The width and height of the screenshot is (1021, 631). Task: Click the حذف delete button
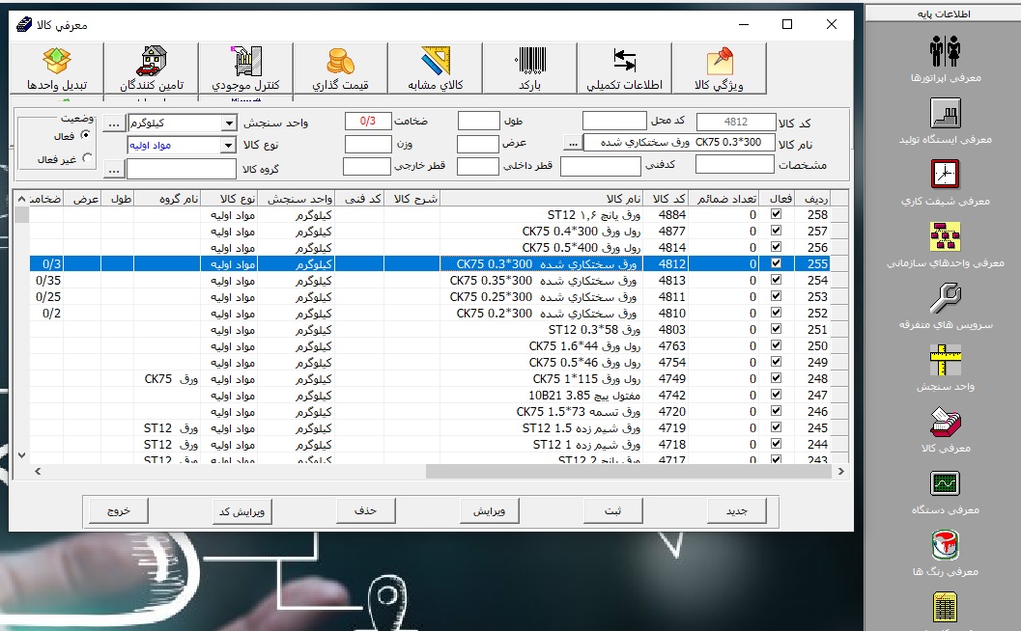(365, 510)
